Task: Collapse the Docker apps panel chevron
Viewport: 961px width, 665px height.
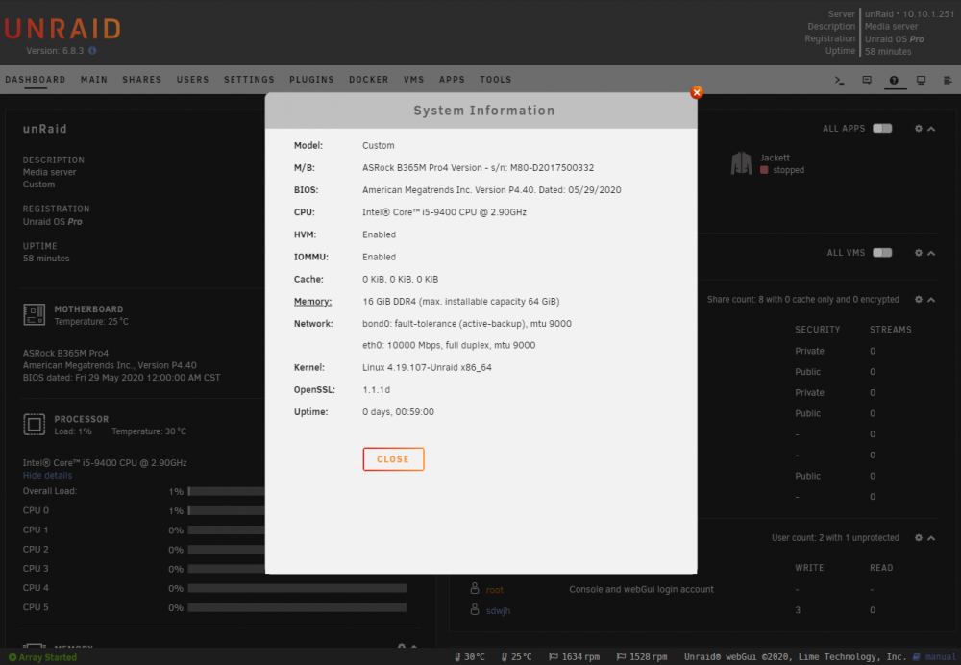Action: pyautogui.click(x=931, y=129)
